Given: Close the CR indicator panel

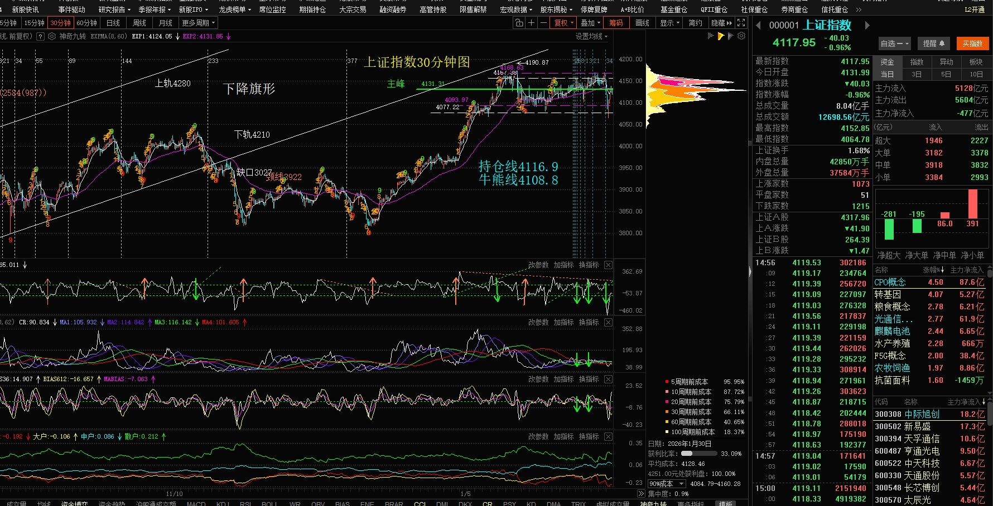Looking at the screenshot, I should [x=608, y=323].
